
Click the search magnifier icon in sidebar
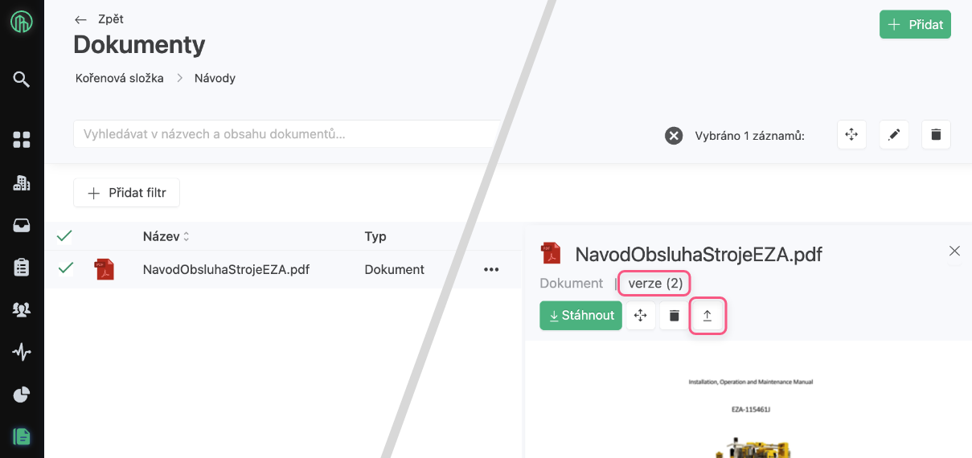(x=22, y=79)
